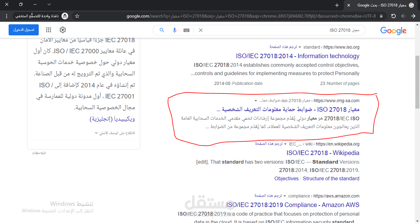This screenshot has width=420, height=223.
Task: Click the Number of pages 23 text
Action: (x=340, y=83)
